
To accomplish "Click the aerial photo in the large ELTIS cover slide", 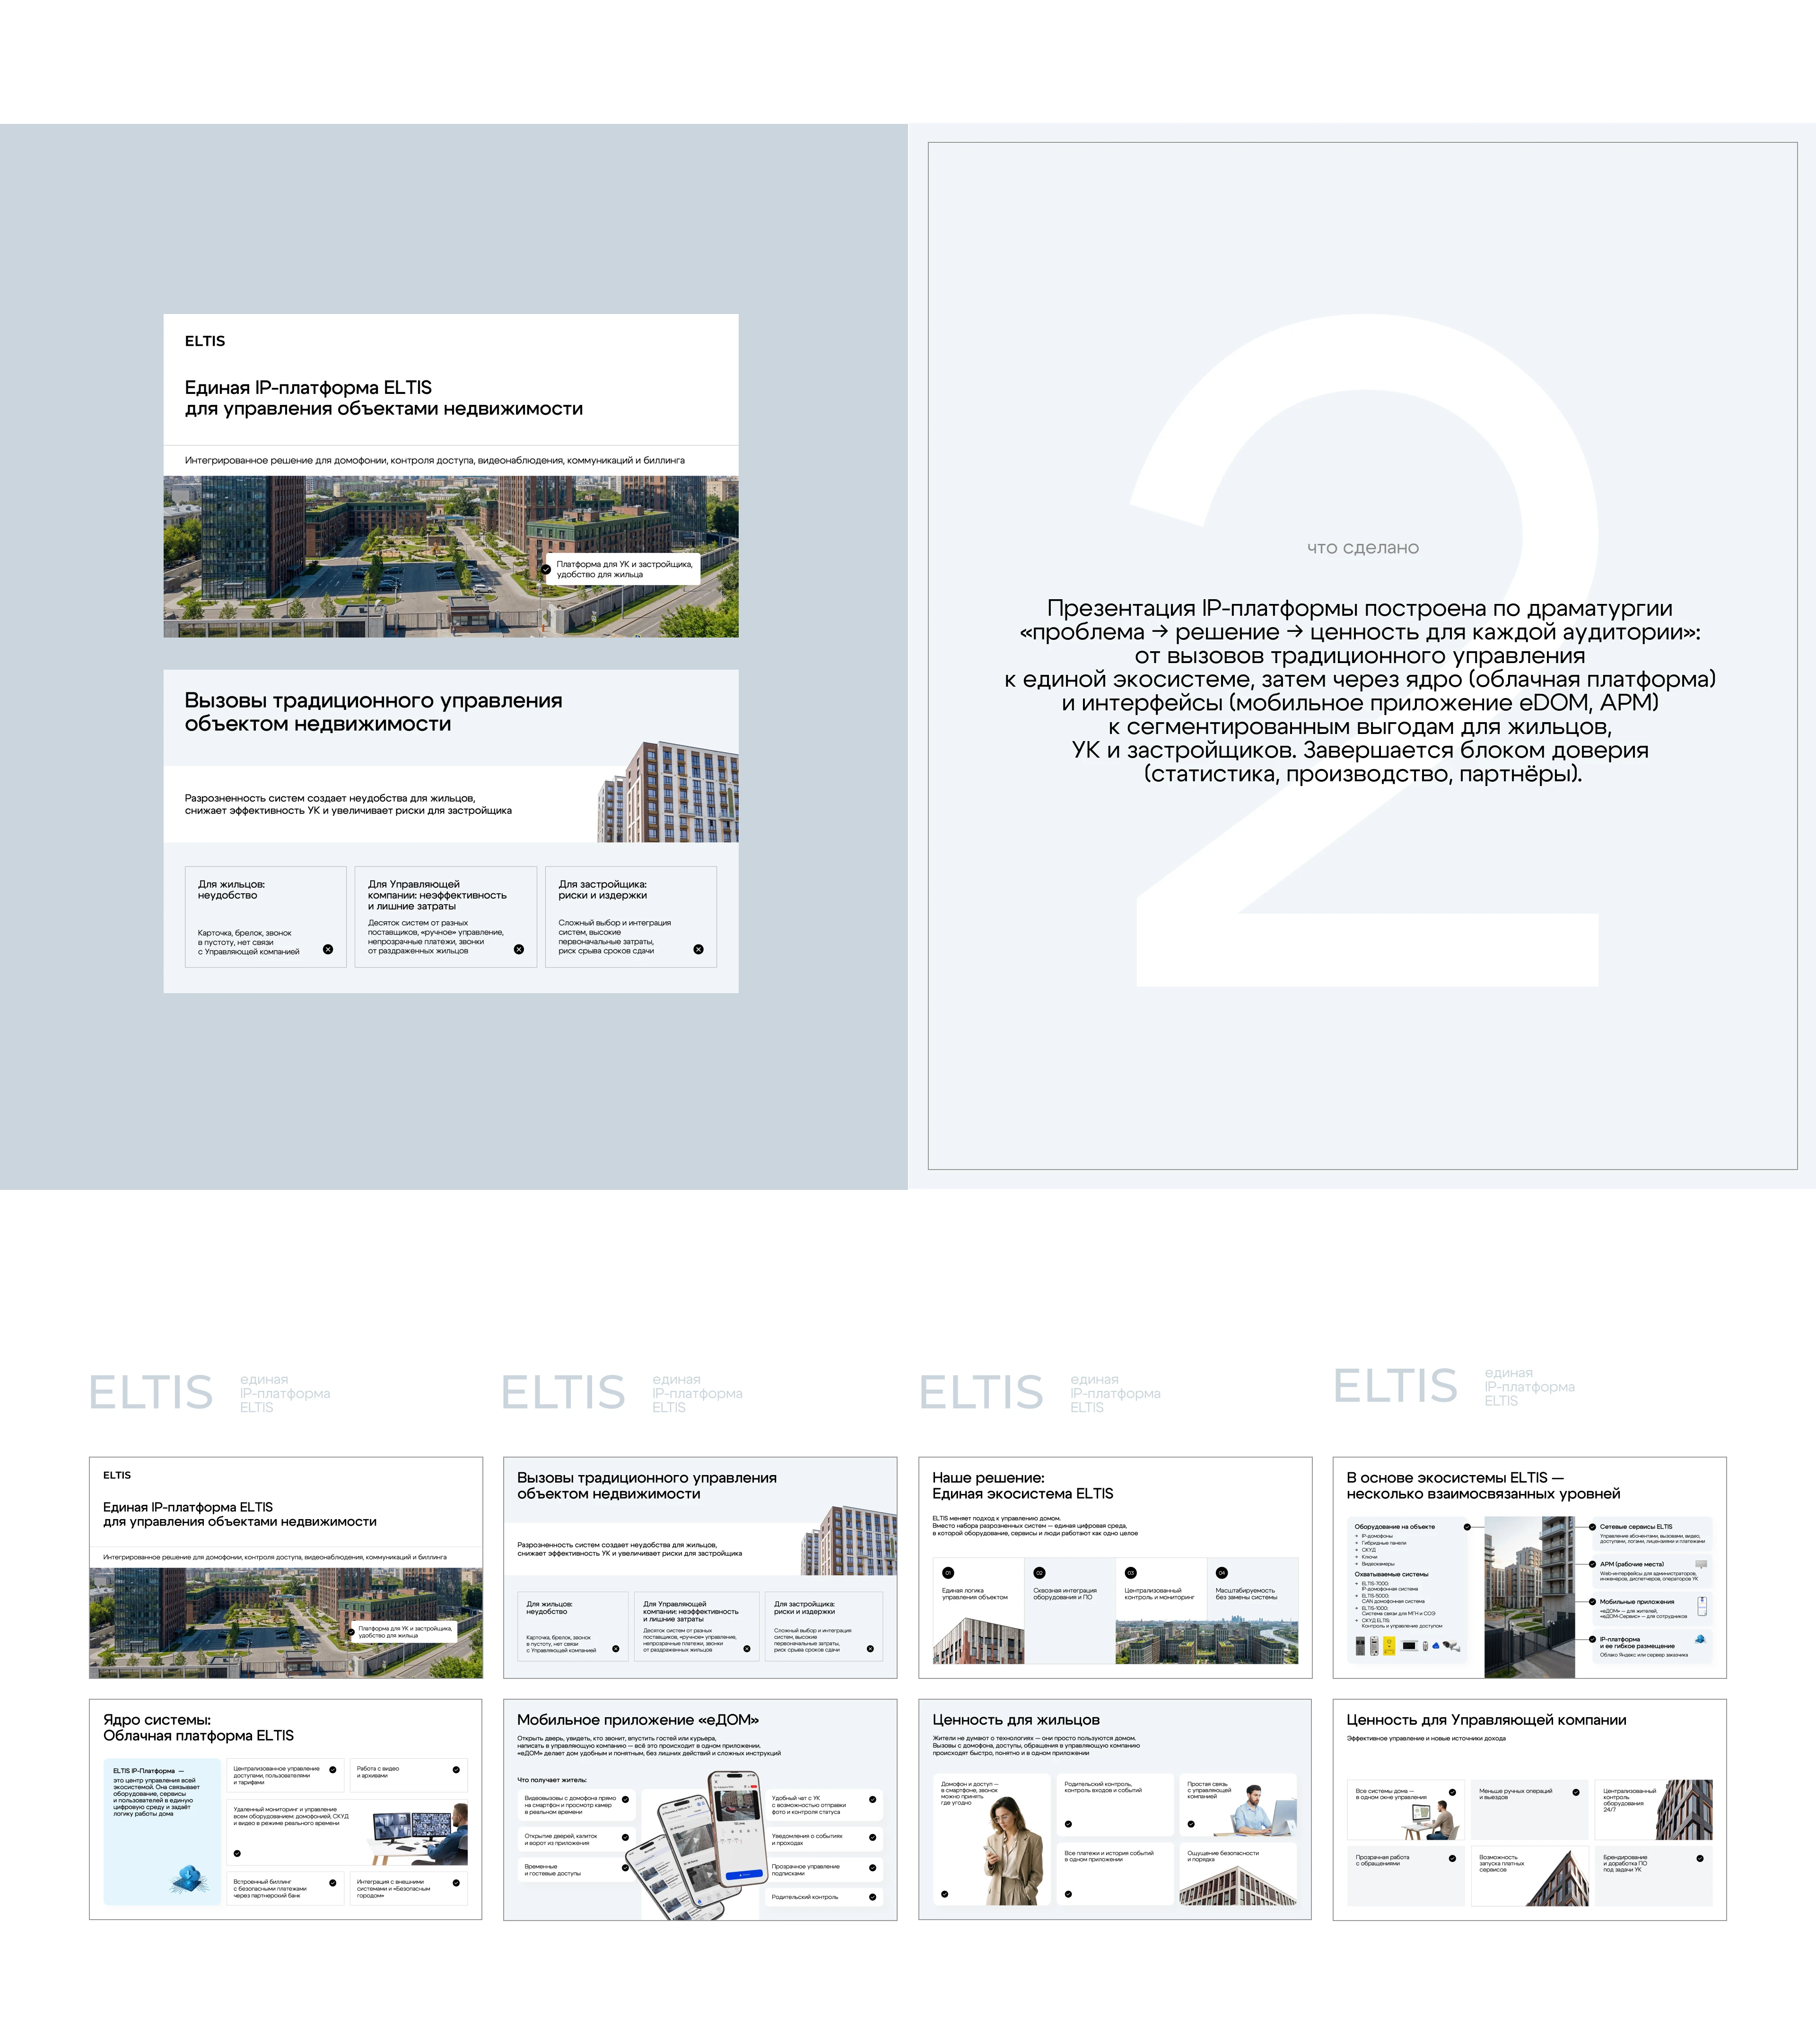I will coord(451,556).
